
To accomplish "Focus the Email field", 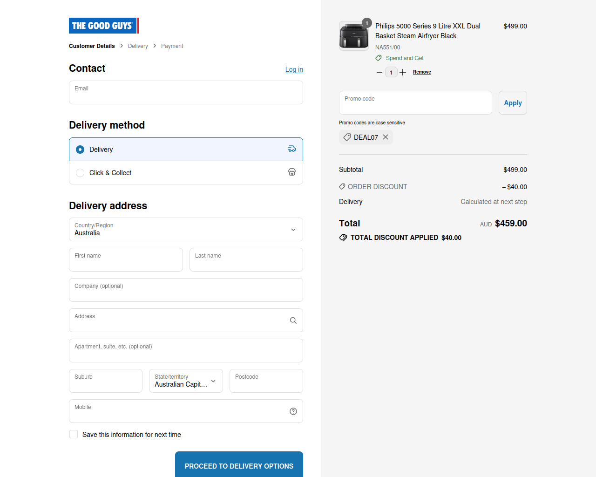I will coord(186,93).
